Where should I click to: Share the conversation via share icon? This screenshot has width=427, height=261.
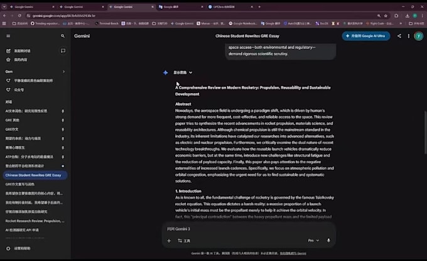click(x=399, y=36)
